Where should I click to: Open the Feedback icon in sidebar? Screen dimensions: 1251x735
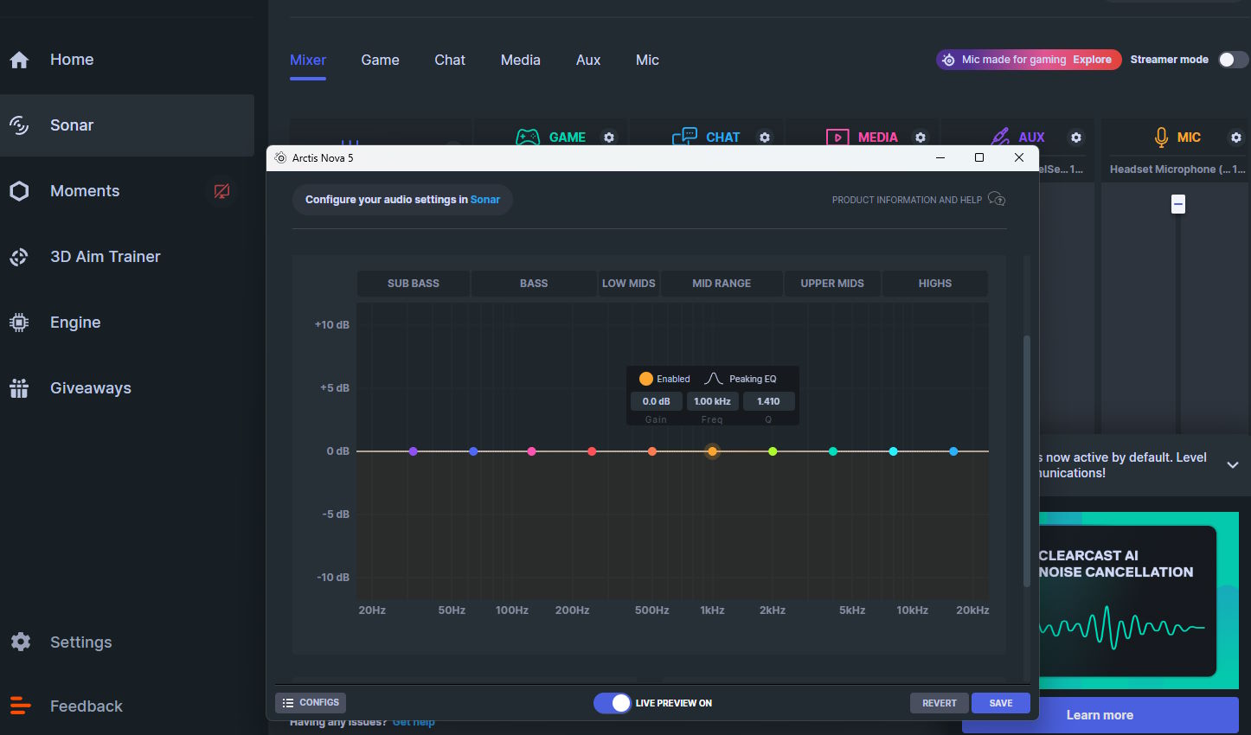coord(21,706)
